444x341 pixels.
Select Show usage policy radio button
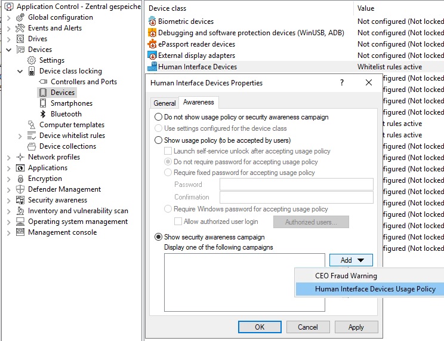click(x=159, y=140)
